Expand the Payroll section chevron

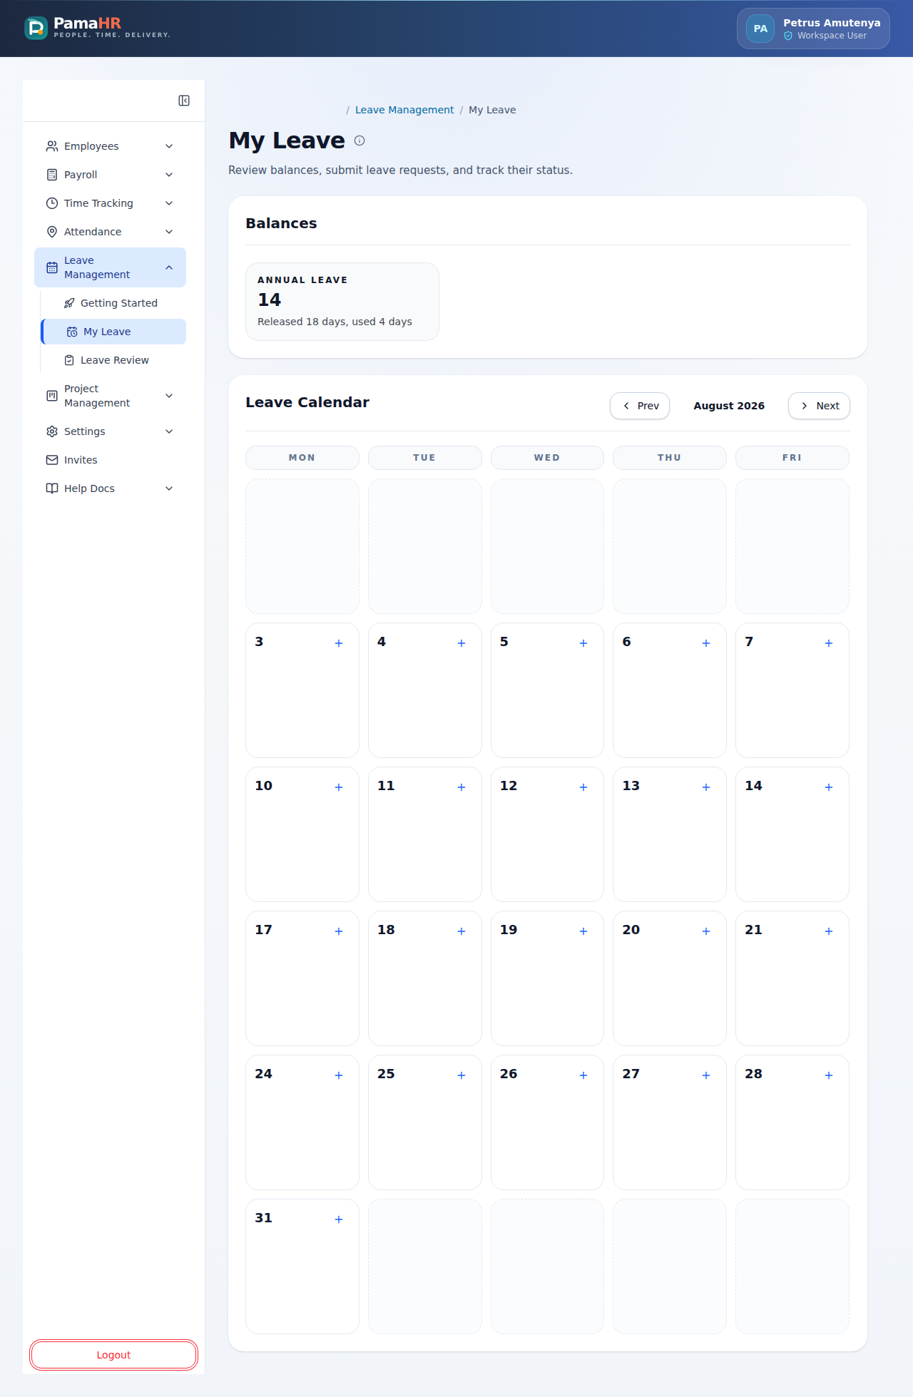coord(169,175)
